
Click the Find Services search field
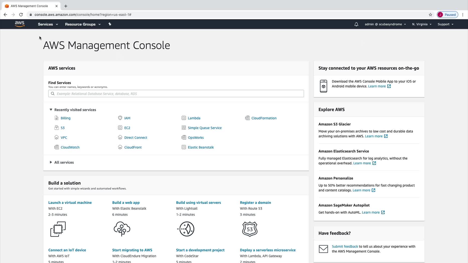(176, 94)
